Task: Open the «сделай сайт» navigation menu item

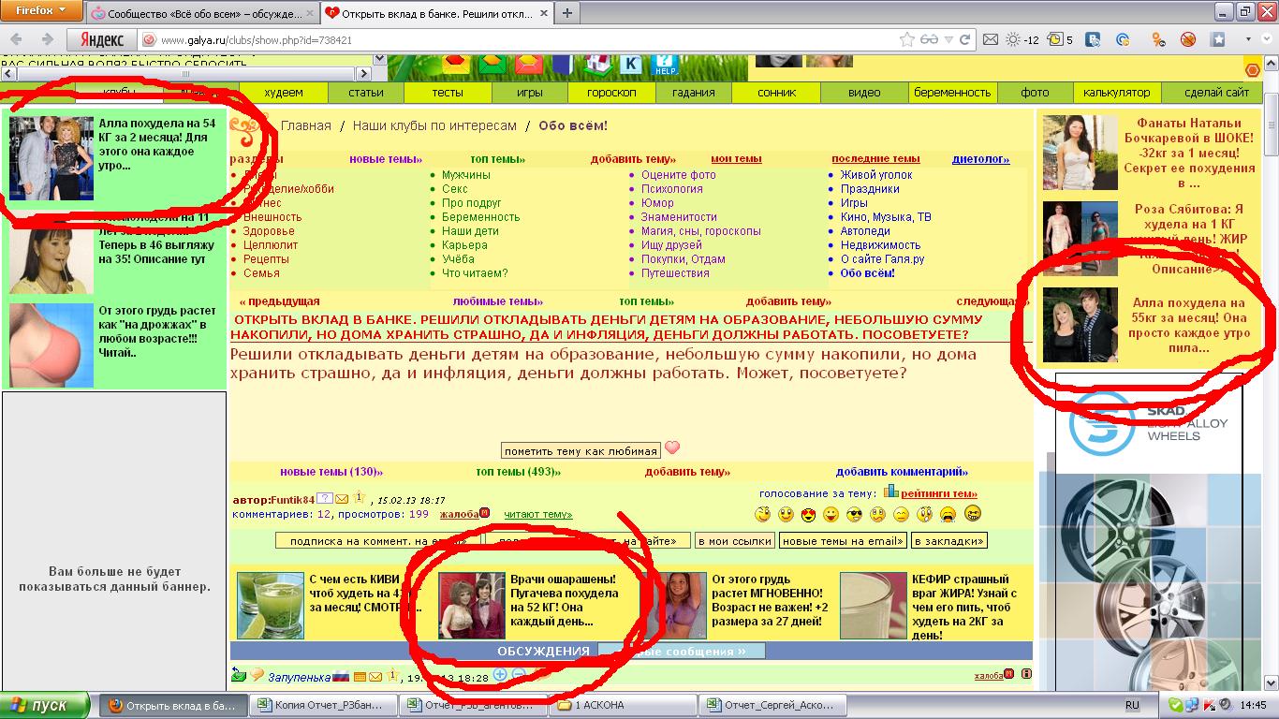Action: point(1217,93)
